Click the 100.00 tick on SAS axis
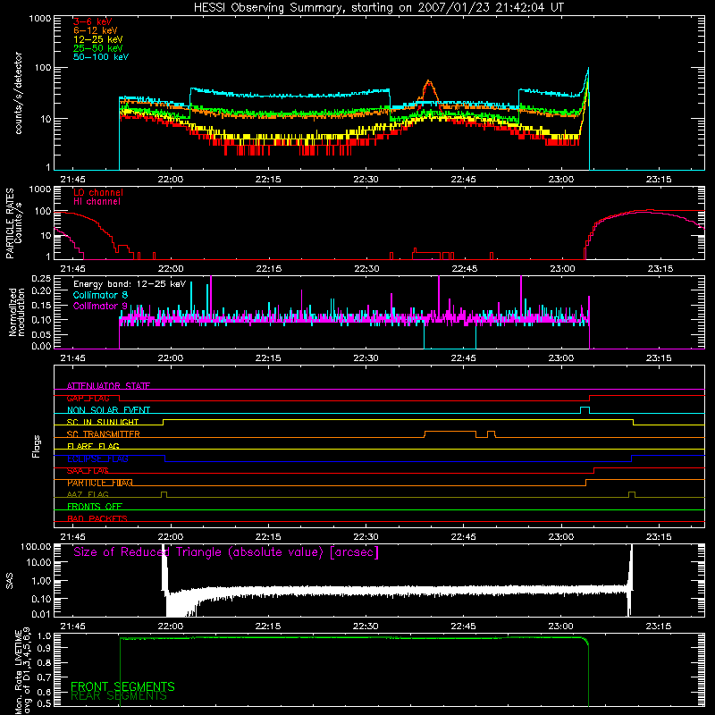The image size is (715, 715). click(36, 546)
